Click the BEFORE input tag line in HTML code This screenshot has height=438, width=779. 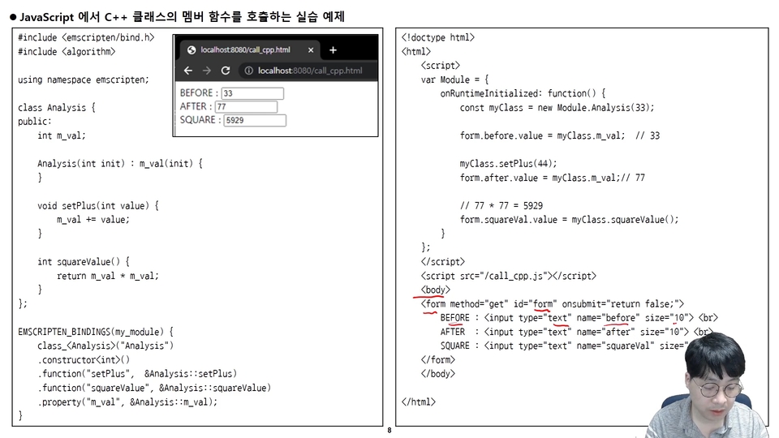pyautogui.click(x=579, y=318)
